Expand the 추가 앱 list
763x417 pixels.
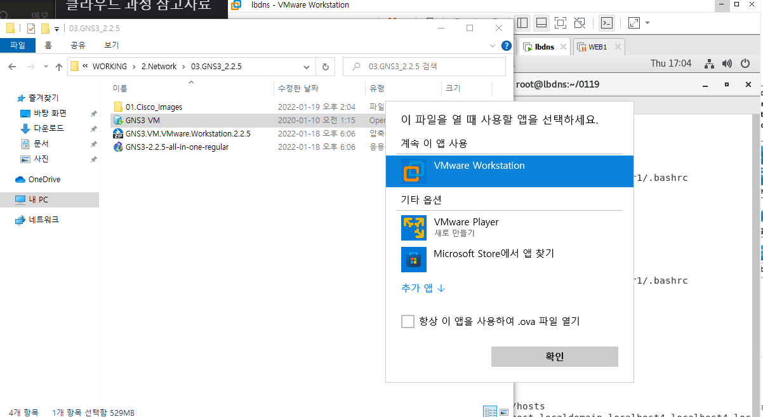click(423, 288)
